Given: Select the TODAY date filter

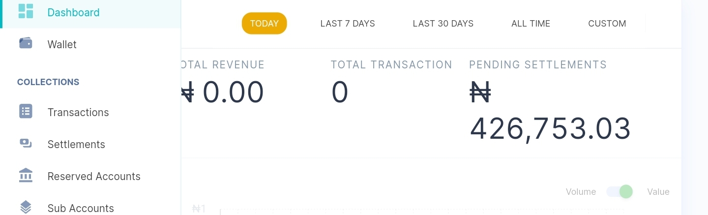Looking at the screenshot, I should click(x=264, y=24).
